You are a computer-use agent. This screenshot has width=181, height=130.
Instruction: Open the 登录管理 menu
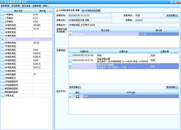tap(5, 6)
